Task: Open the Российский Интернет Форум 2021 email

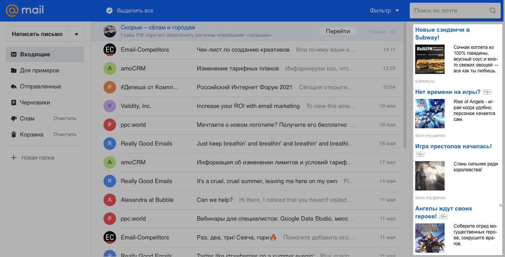Action: [244, 87]
